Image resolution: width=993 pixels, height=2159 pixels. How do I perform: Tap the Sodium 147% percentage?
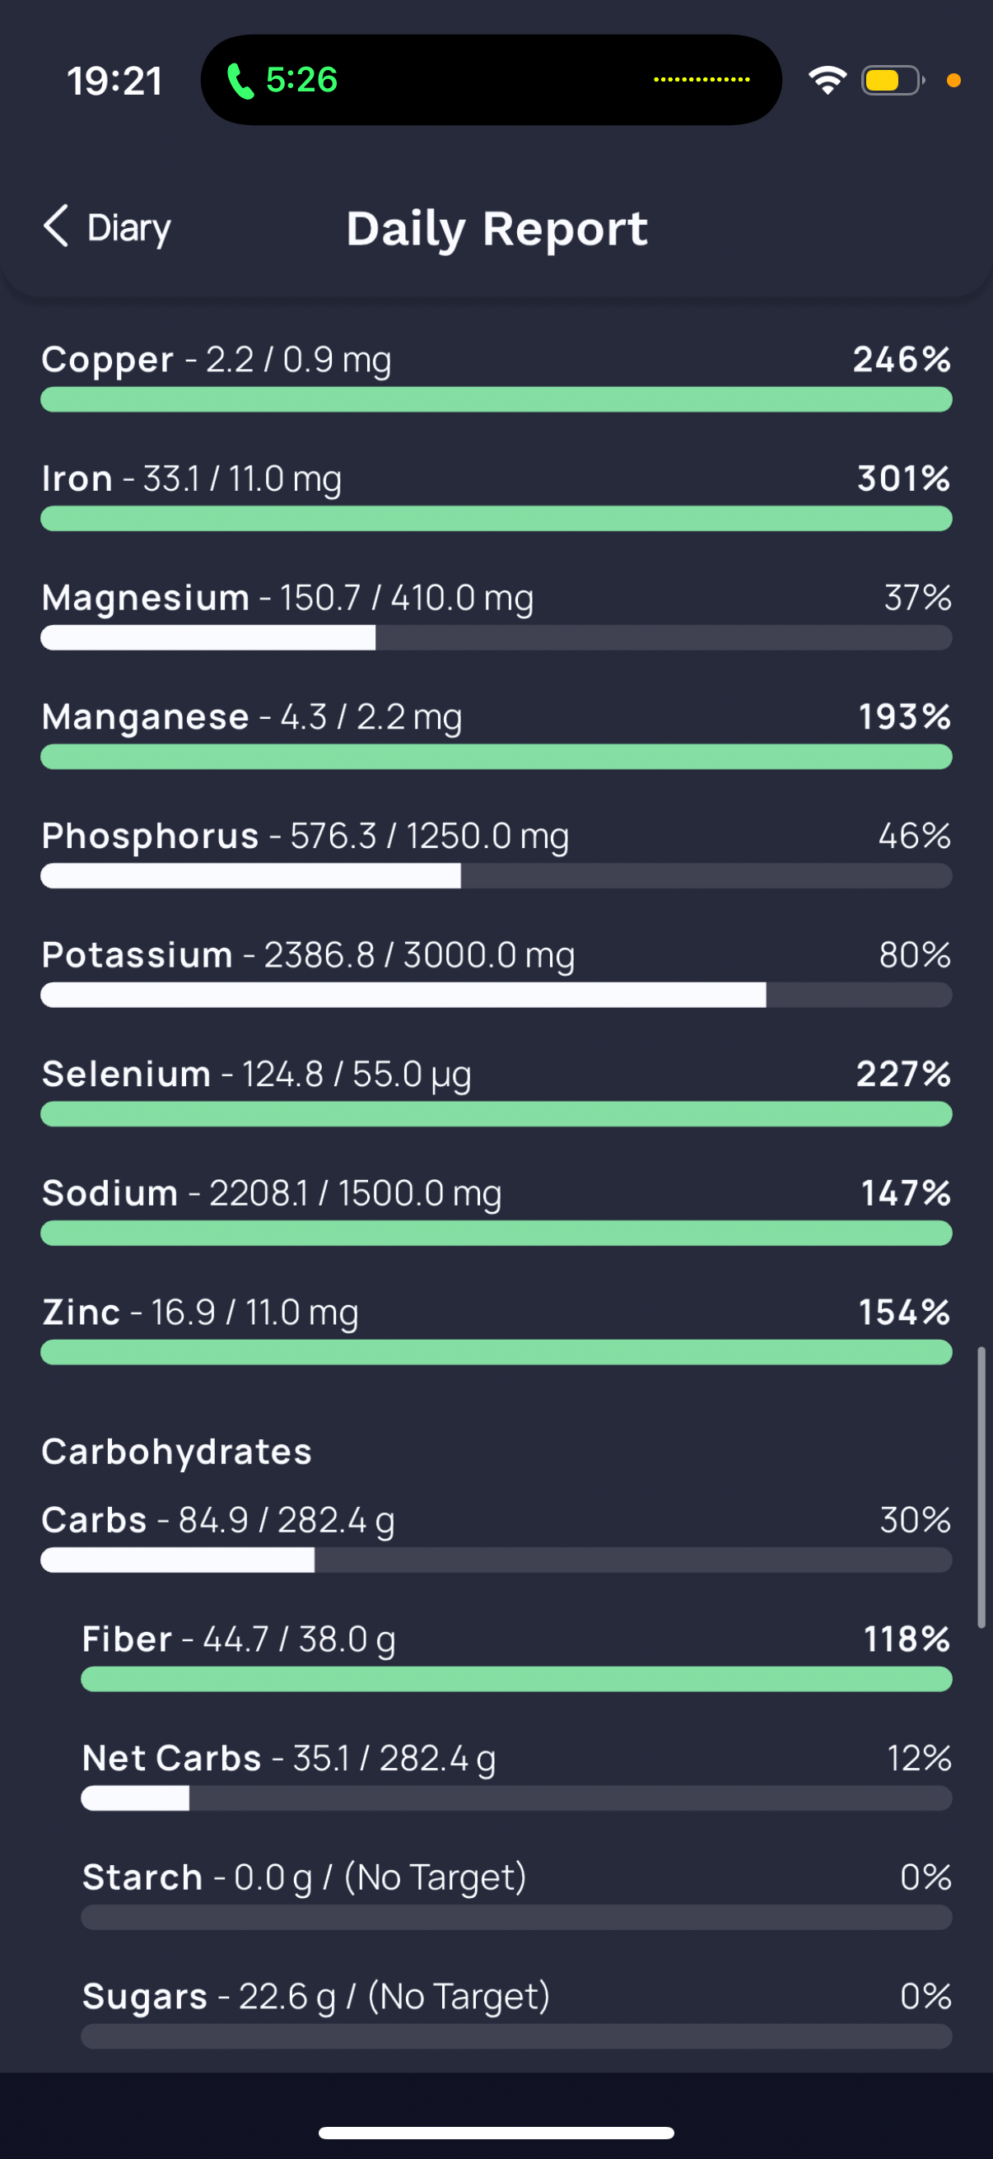tap(906, 1192)
